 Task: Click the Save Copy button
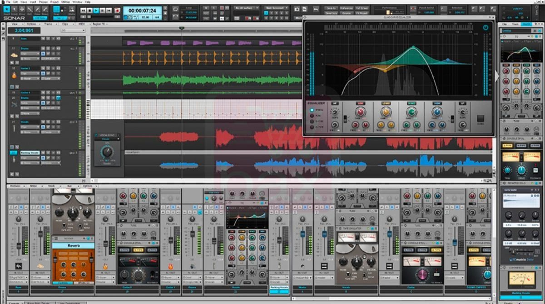(x=331, y=13)
